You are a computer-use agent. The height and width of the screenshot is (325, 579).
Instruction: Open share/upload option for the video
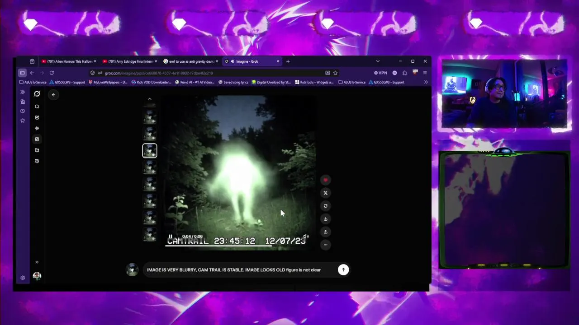point(325,232)
